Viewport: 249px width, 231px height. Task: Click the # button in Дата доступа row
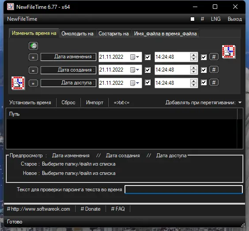[214, 82]
